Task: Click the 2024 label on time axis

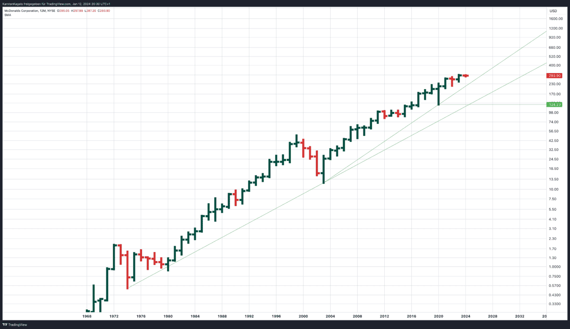Action: 465,316
